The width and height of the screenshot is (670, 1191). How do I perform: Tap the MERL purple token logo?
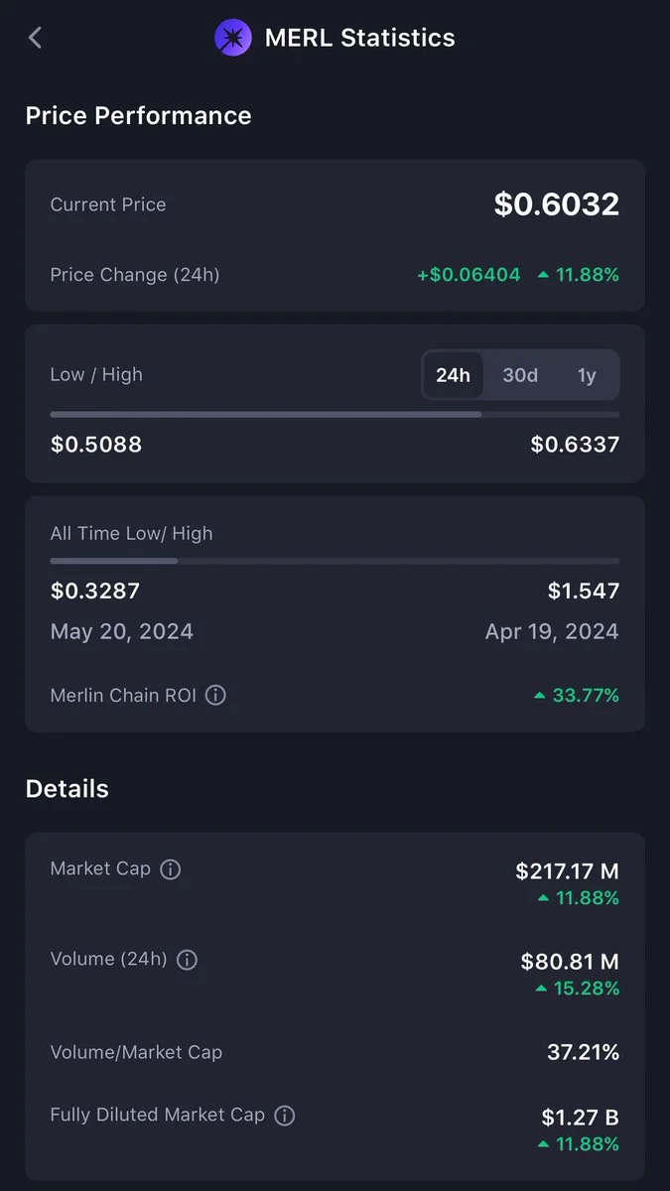233,38
